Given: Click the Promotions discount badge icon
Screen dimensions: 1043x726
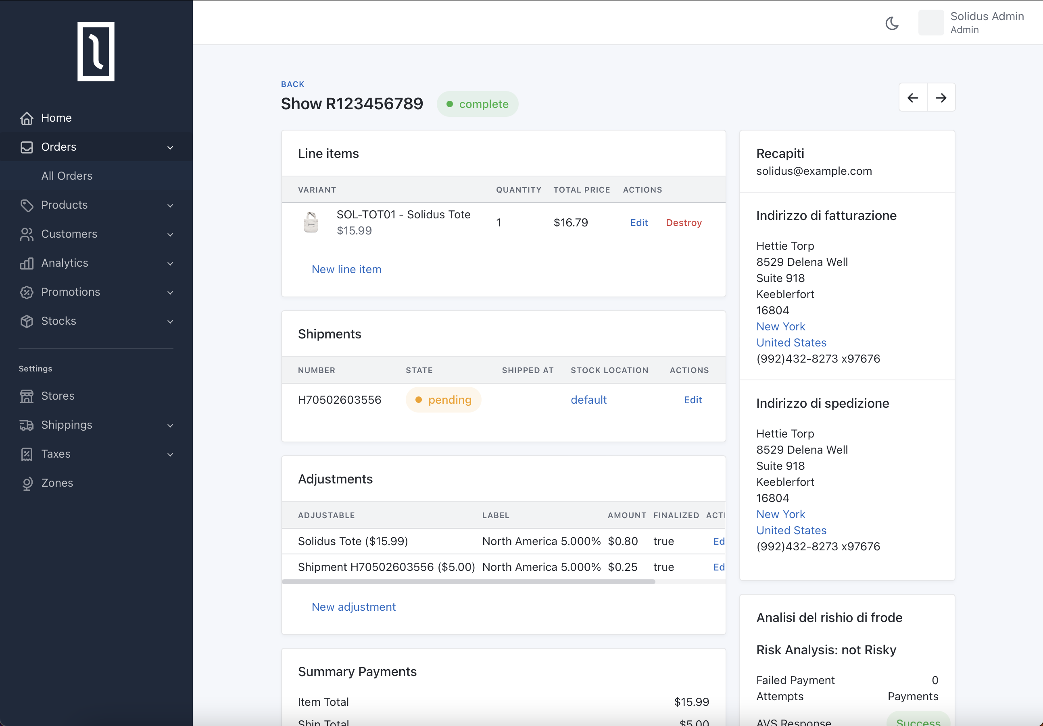Looking at the screenshot, I should pyautogui.click(x=27, y=292).
